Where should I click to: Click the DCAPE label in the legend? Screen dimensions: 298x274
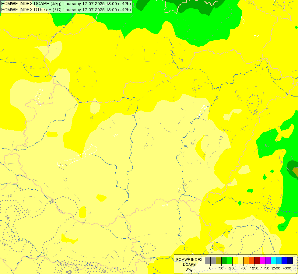click(189, 265)
